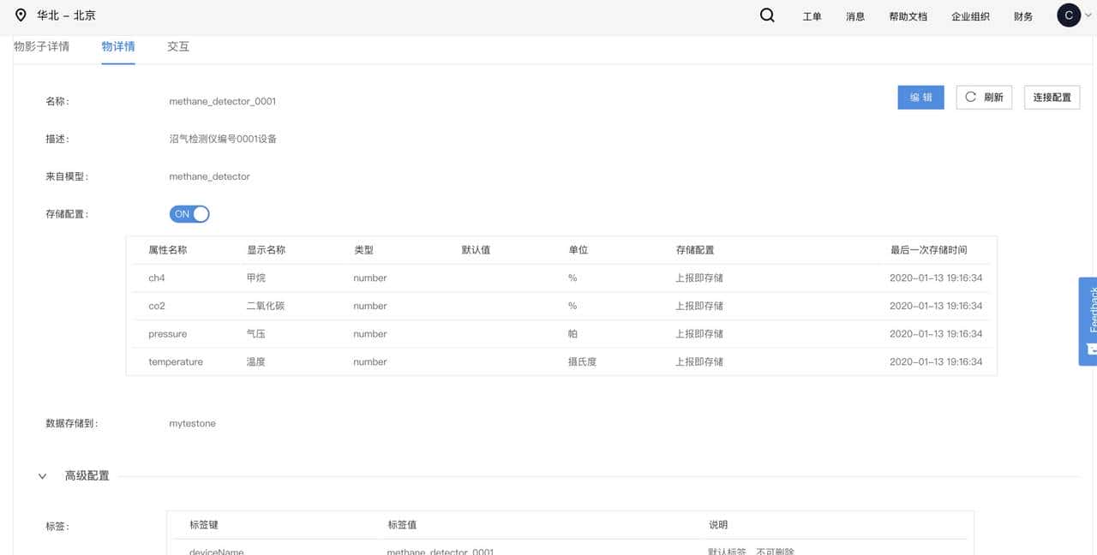Switch to the 交互 tab
Image resolution: width=1097 pixels, height=555 pixels.
pyautogui.click(x=178, y=47)
